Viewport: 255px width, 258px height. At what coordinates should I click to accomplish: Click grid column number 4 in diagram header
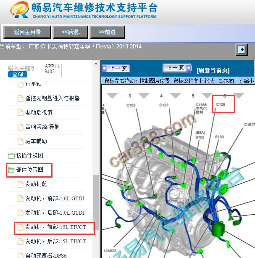(x=161, y=96)
